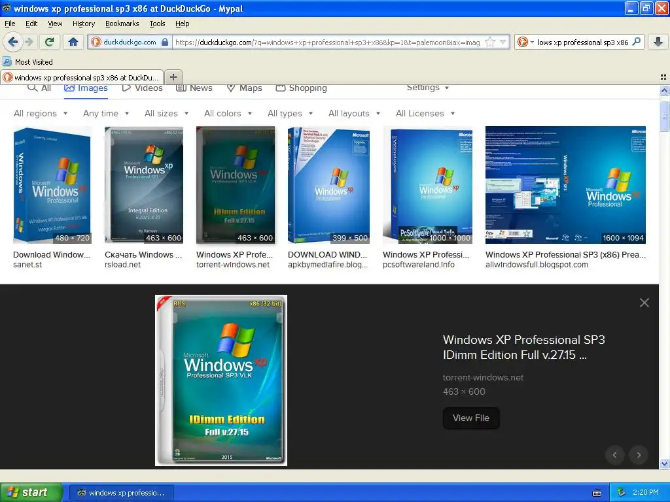
Task: Click the Forward navigation arrow
Action: click(x=29, y=42)
